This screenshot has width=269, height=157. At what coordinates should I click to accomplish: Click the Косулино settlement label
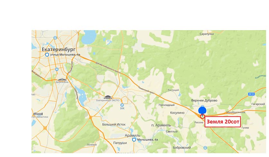coord(177,113)
